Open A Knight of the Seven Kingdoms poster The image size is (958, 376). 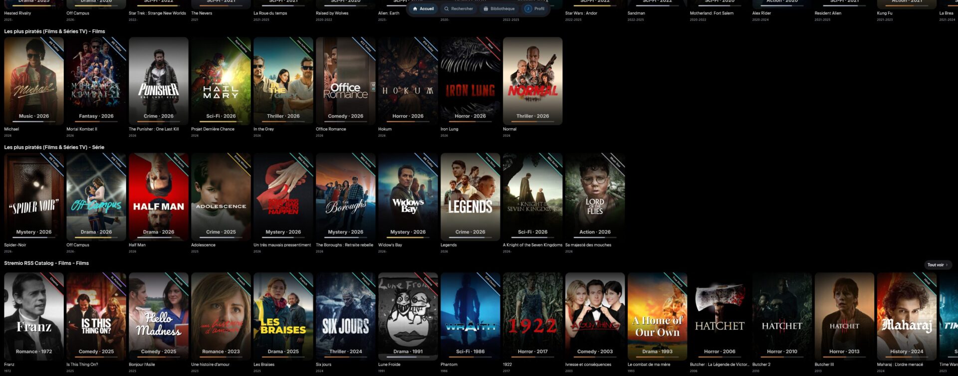pos(533,196)
